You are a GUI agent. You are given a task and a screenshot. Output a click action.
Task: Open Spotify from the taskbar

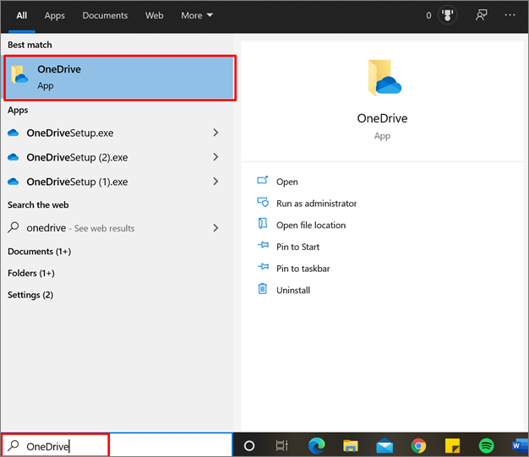pos(486,445)
